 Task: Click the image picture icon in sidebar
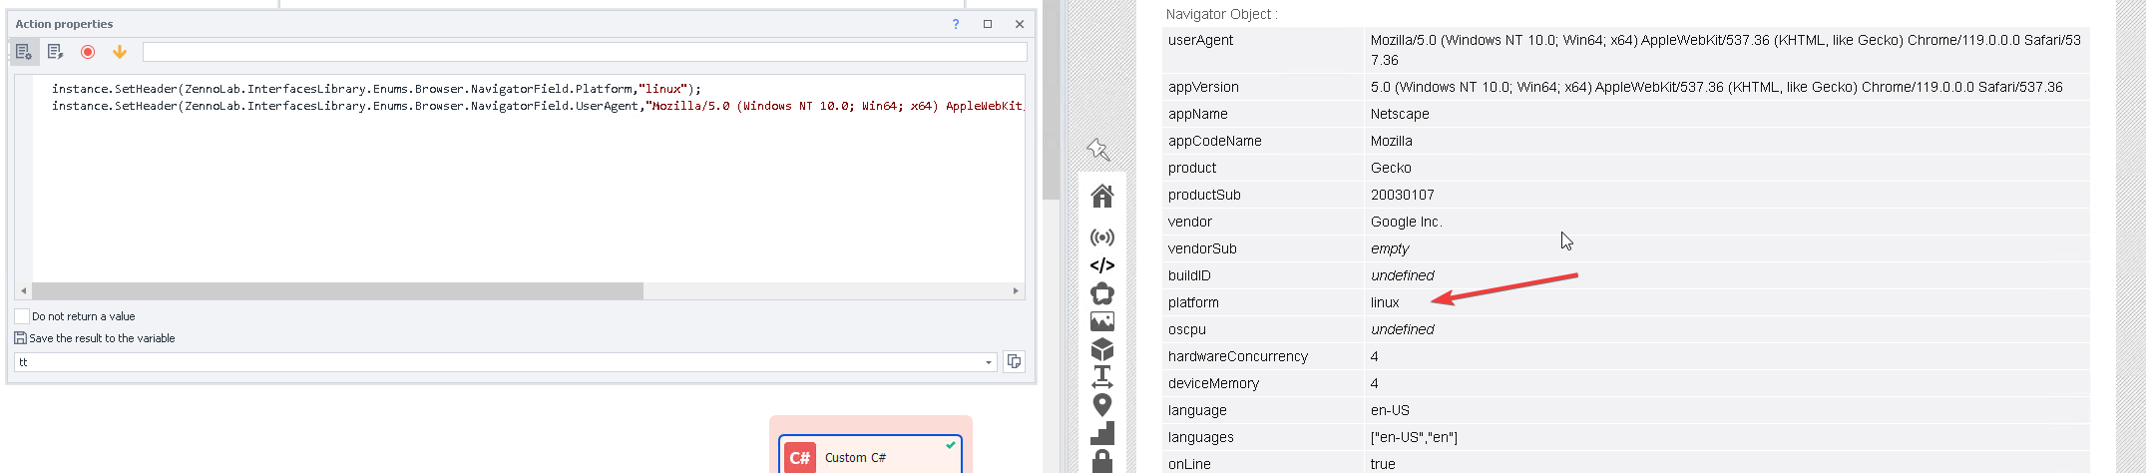click(x=1102, y=321)
